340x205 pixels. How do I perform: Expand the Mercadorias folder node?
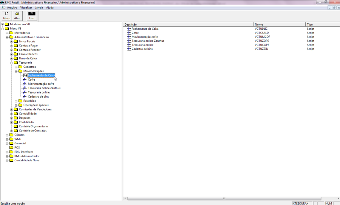(7, 33)
